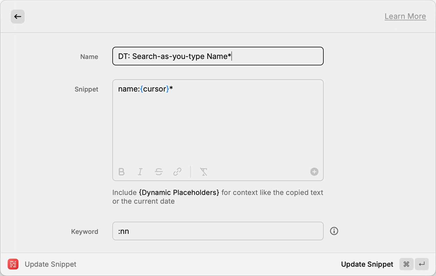Focus the Keyword field containing :nn
The width and height of the screenshot is (436, 276).
[x=218, y=231]
